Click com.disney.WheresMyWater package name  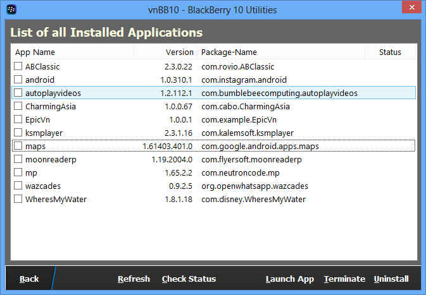(x=253, y=200)
